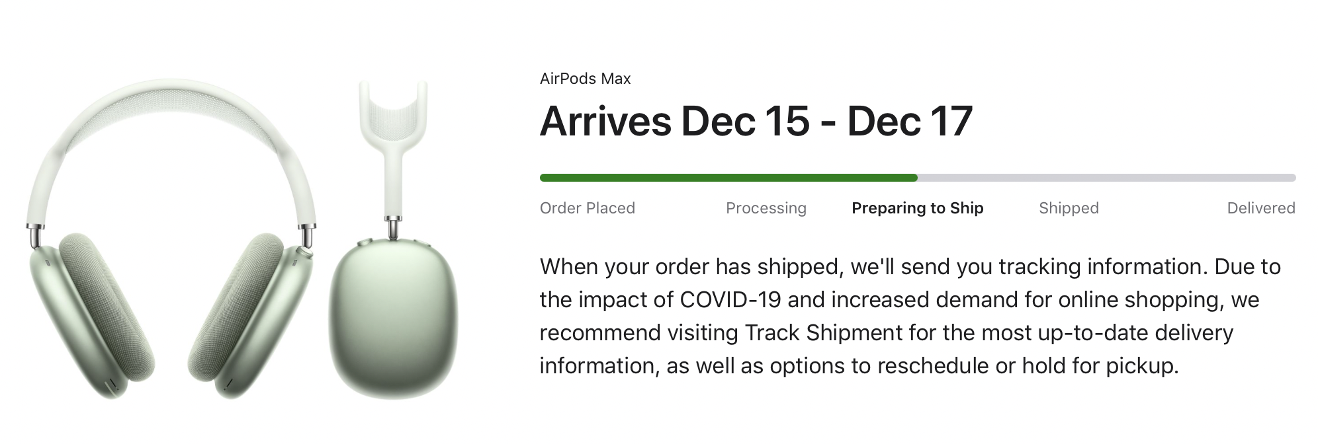Select the 'Shipped' status step
The image size is (1318, 444).
click(1069, 208)
